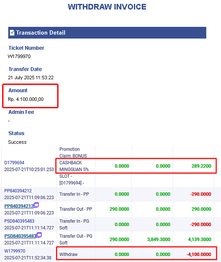
Task: Click the -4,100.0000 withdraw amount
Action: pos(199,254)
